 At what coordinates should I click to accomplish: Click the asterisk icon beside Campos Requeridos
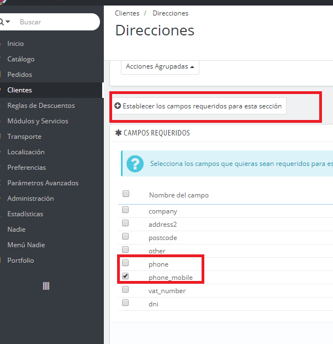pos(118,133)
